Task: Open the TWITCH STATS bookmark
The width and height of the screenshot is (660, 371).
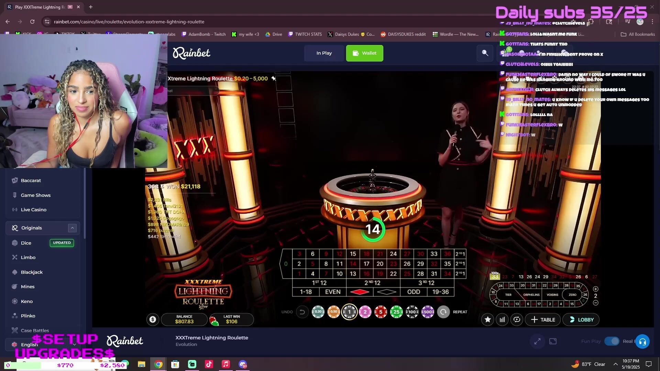Action: point(305,34)
